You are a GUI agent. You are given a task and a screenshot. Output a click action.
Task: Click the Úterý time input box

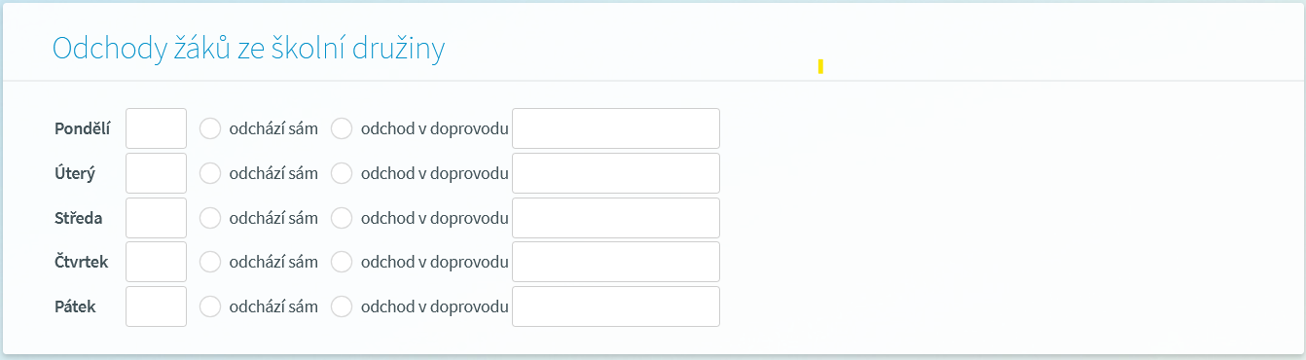click(156, 173)
